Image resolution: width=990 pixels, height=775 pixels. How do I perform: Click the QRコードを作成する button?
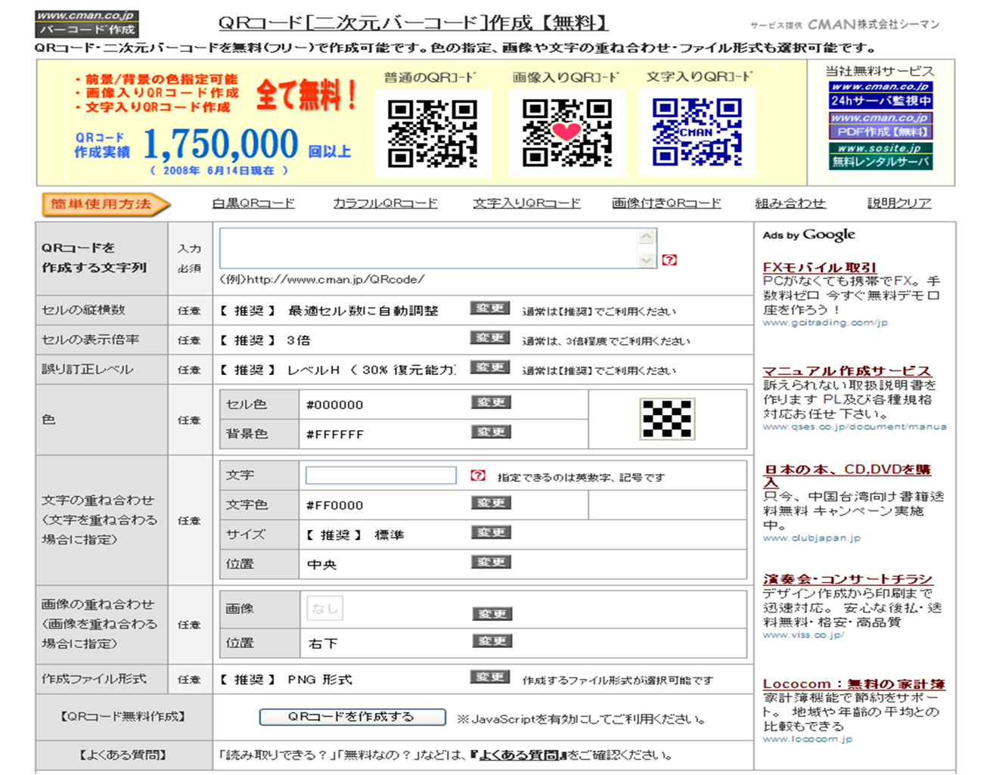[352, 717]
